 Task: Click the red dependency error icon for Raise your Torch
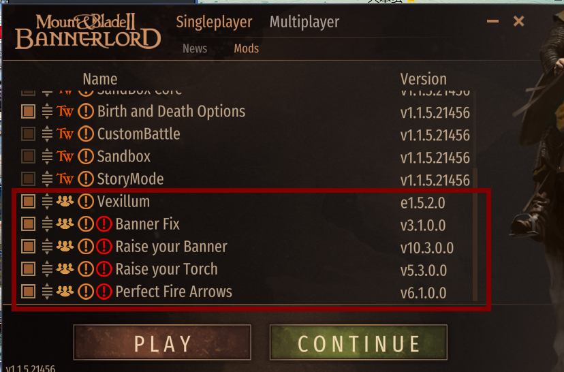pyautogui.click(x=104, y=270)
